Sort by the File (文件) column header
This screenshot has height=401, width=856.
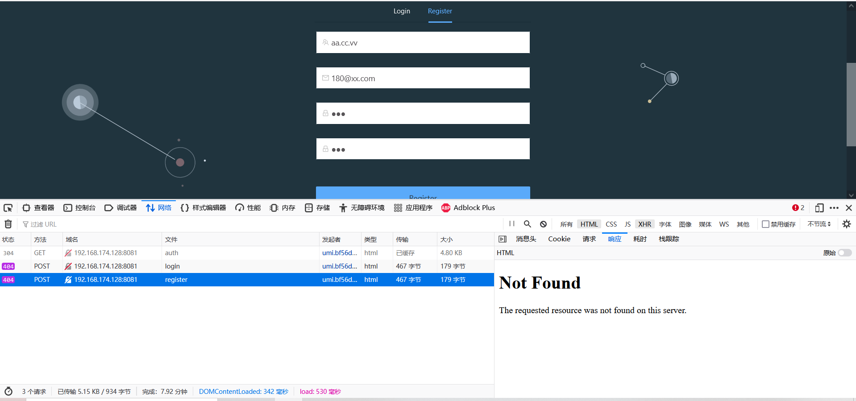pos(241,240)
